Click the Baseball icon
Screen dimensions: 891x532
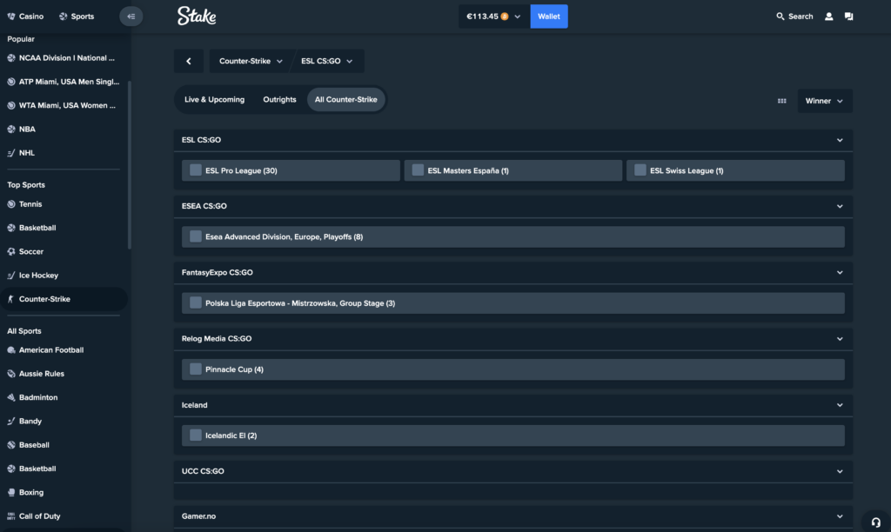pos(10,445)
